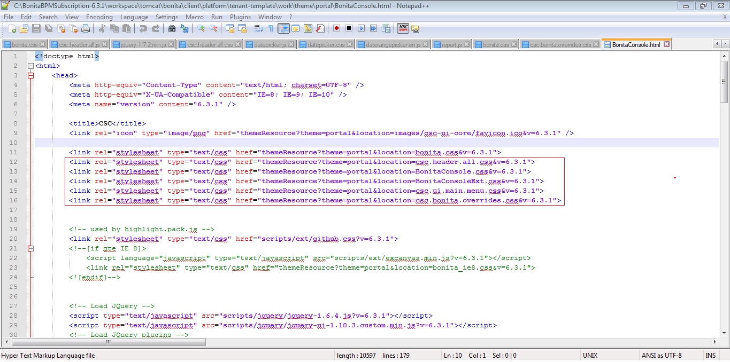Cut selection with the scissors icon
Screen dimensions: 730x362
pyautogui.click(x=102, y=28)
